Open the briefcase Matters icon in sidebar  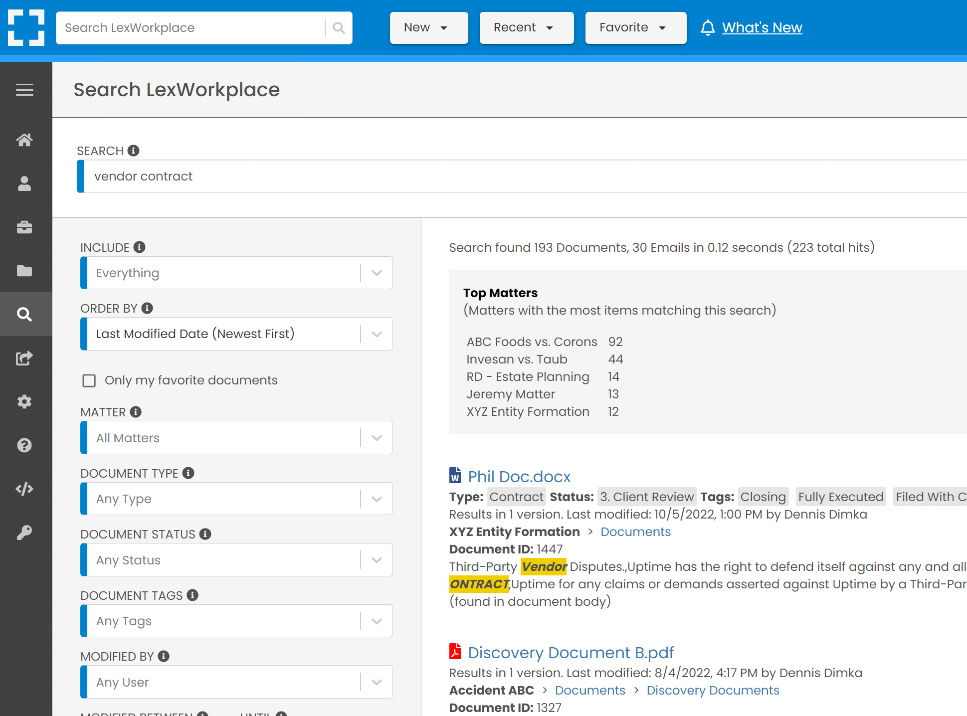click(x=24, y=227)
